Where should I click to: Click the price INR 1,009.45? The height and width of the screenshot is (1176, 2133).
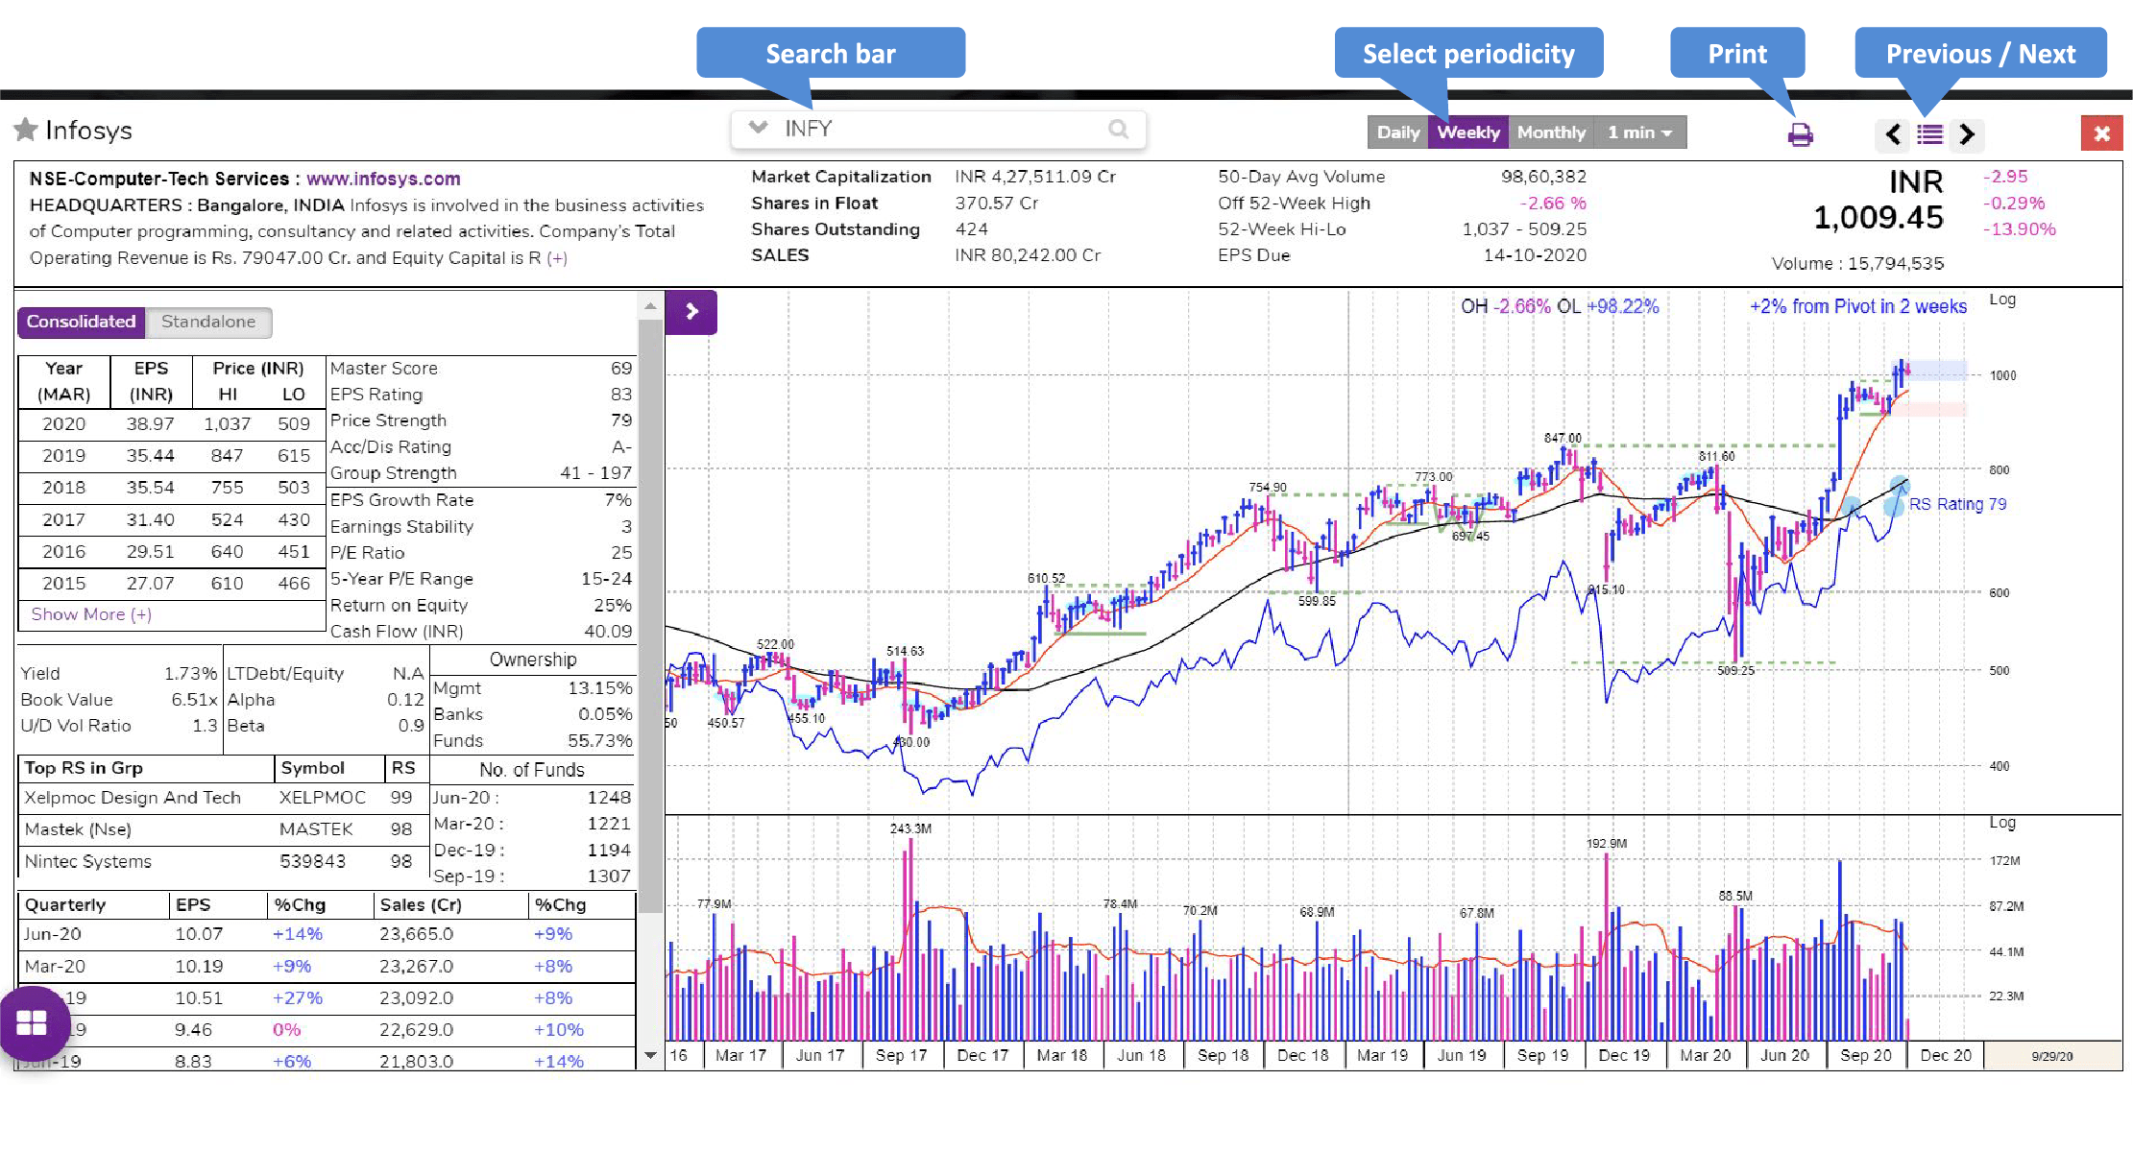coord(1878,201)
